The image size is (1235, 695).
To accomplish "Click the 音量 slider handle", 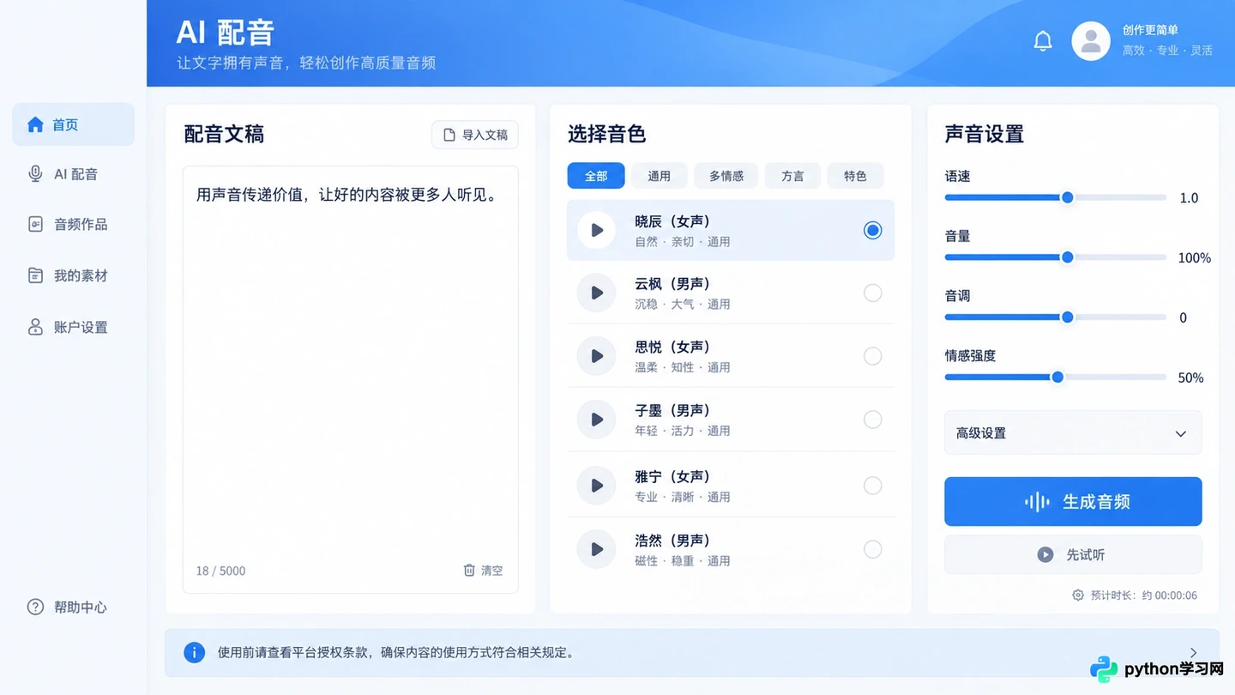I will click(x=1068, y=257).
